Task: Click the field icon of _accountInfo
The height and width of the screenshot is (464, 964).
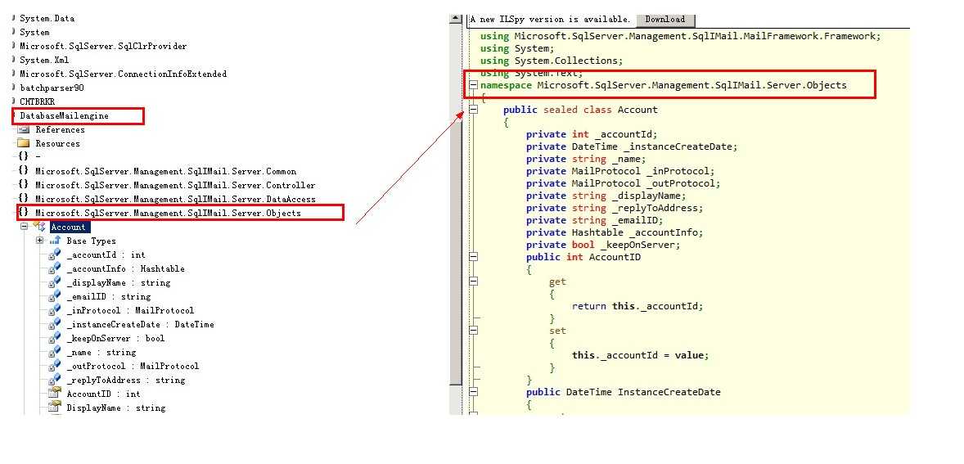Action: (x=56, y=268)
